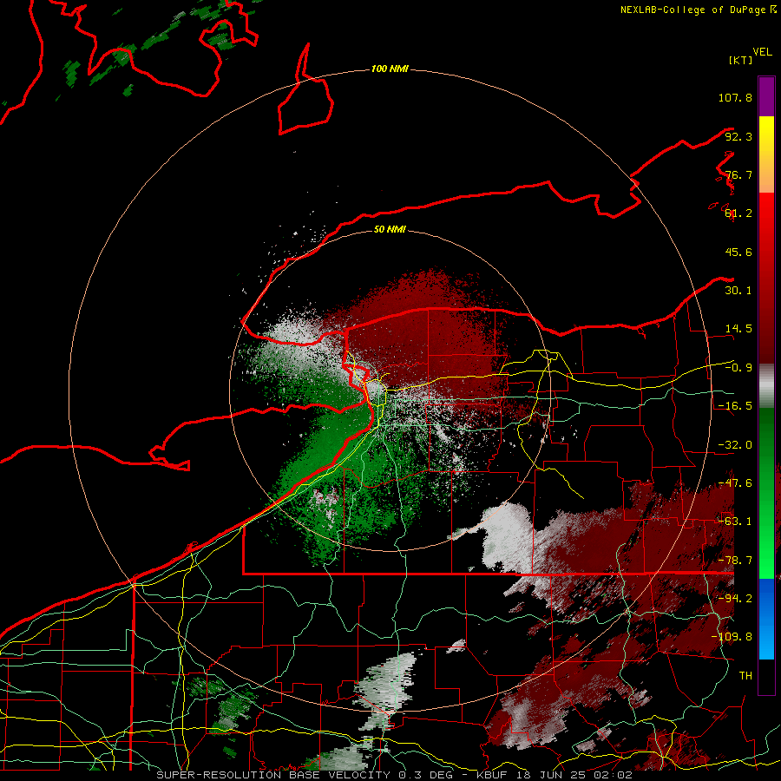Click the -78.7 velocity scale value
The image size is (781, 781).
(x=735, y=561)
